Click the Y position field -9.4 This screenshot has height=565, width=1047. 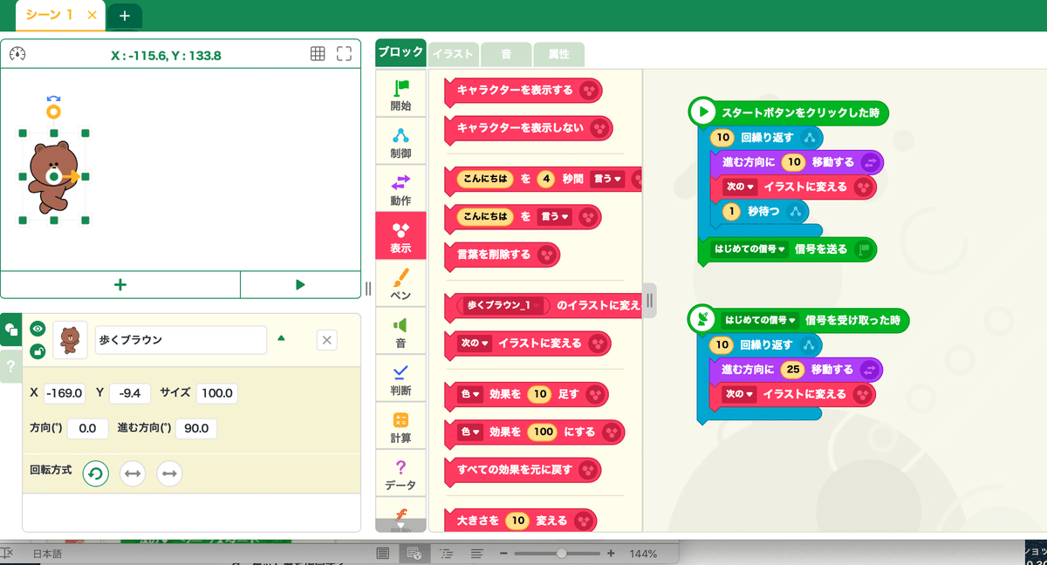pyautogui.click(x=130, y=393)
